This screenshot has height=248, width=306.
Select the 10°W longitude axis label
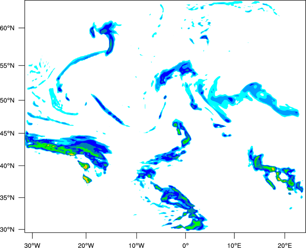pyautogui.click(x=137, y=245)
